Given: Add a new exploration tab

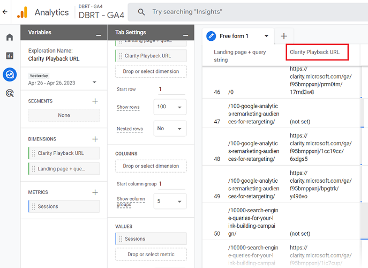Looking at the screenshot, I should 283,36.
